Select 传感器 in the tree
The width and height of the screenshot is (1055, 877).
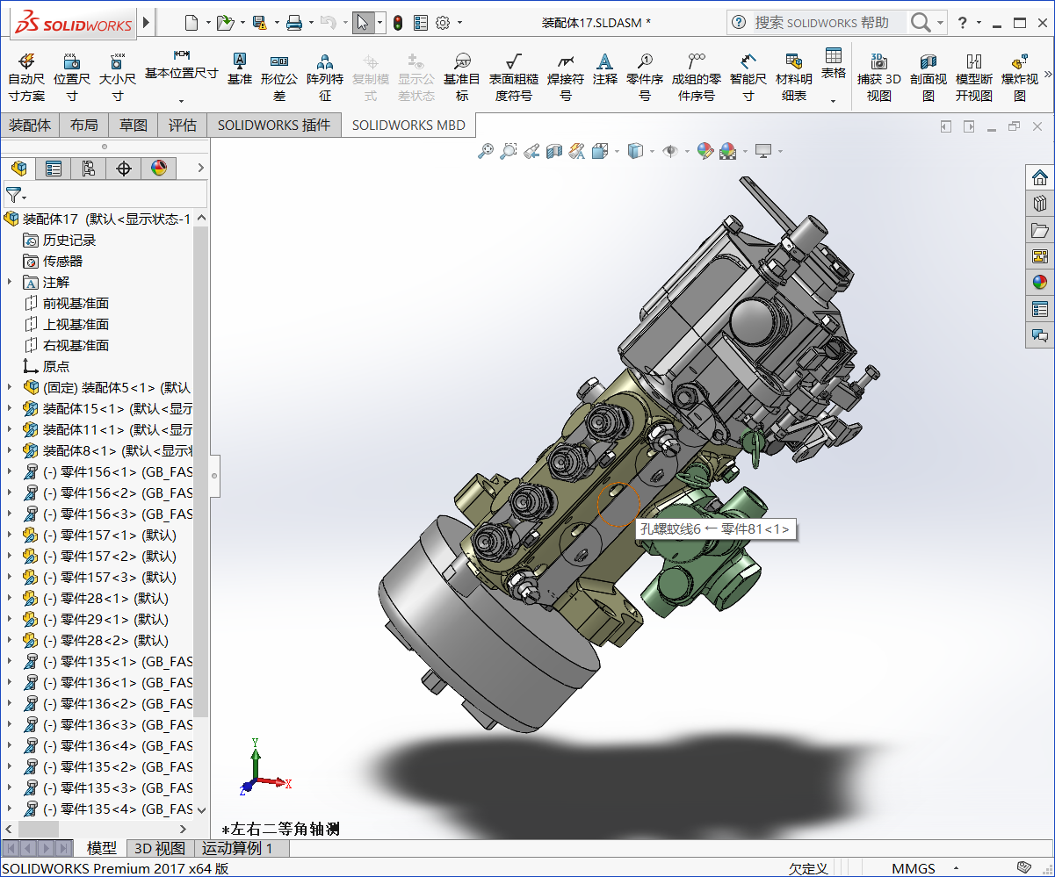63,261
